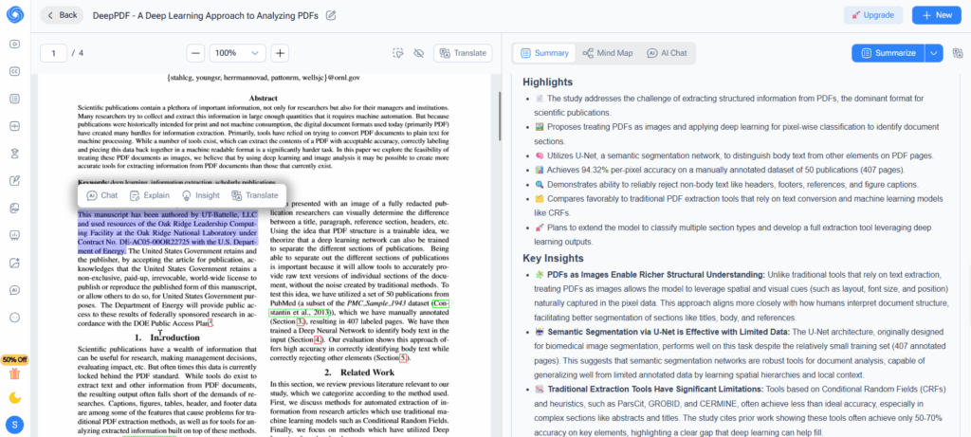Toggle the hidden-eye visibility icon
Screen dimensions: 971x437
click(x=418, y=53)
